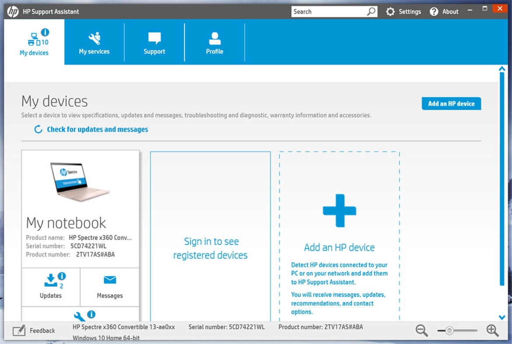
Task: Click product number 2TV17AS#ABA in notebook card
Action: click(x=95, y=254)
